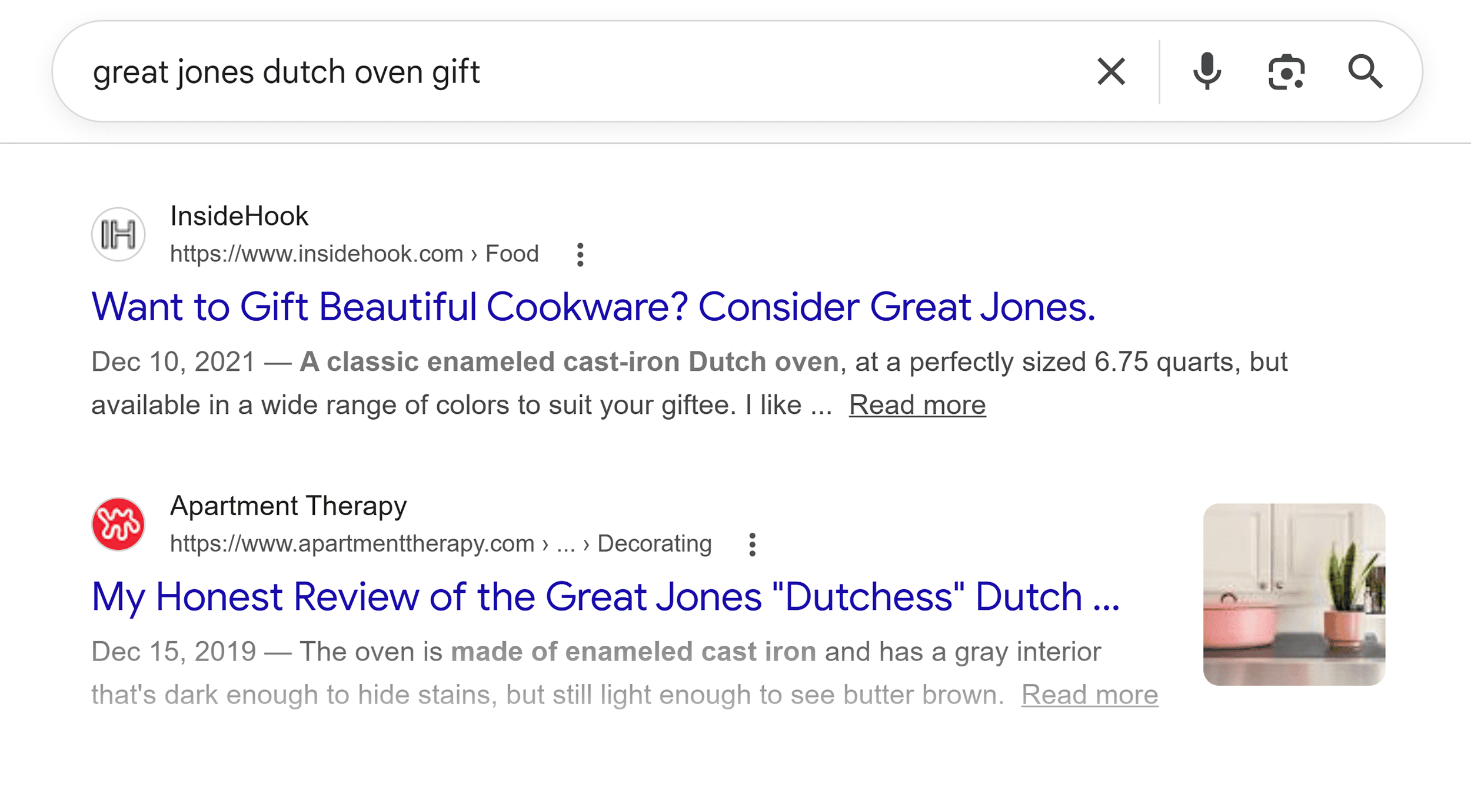
Task: Click the 'Dec 15, 2019' date text
Action: pyautogui.click(x=174, y=652)
